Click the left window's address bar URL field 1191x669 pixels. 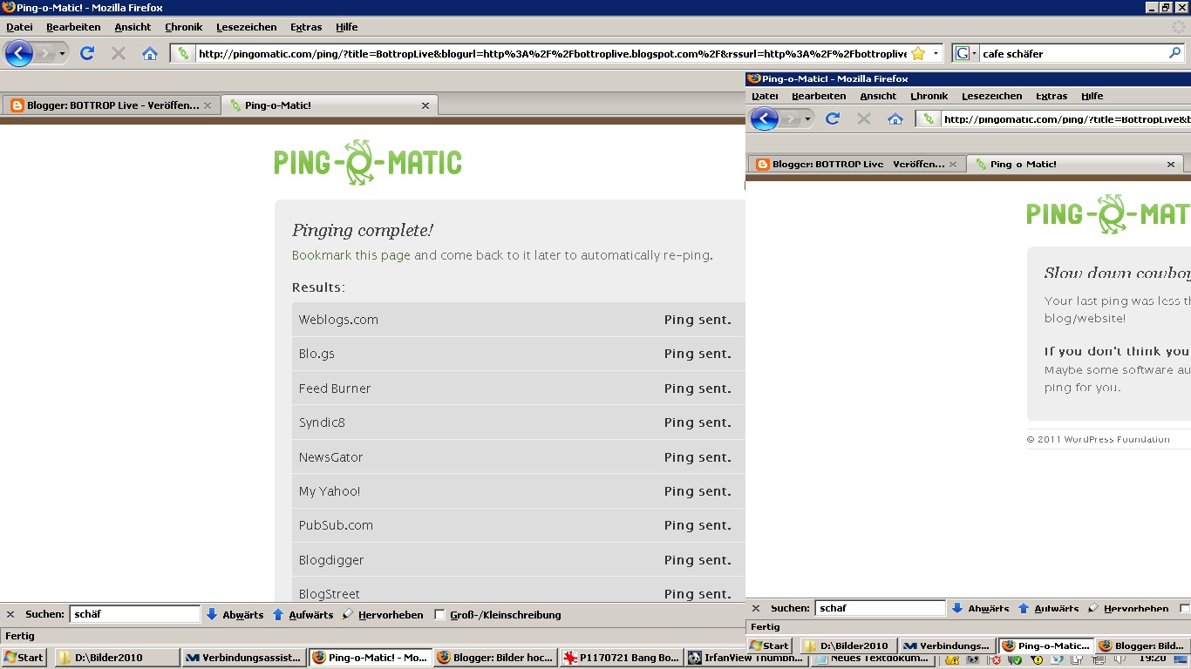coord(551,53)
